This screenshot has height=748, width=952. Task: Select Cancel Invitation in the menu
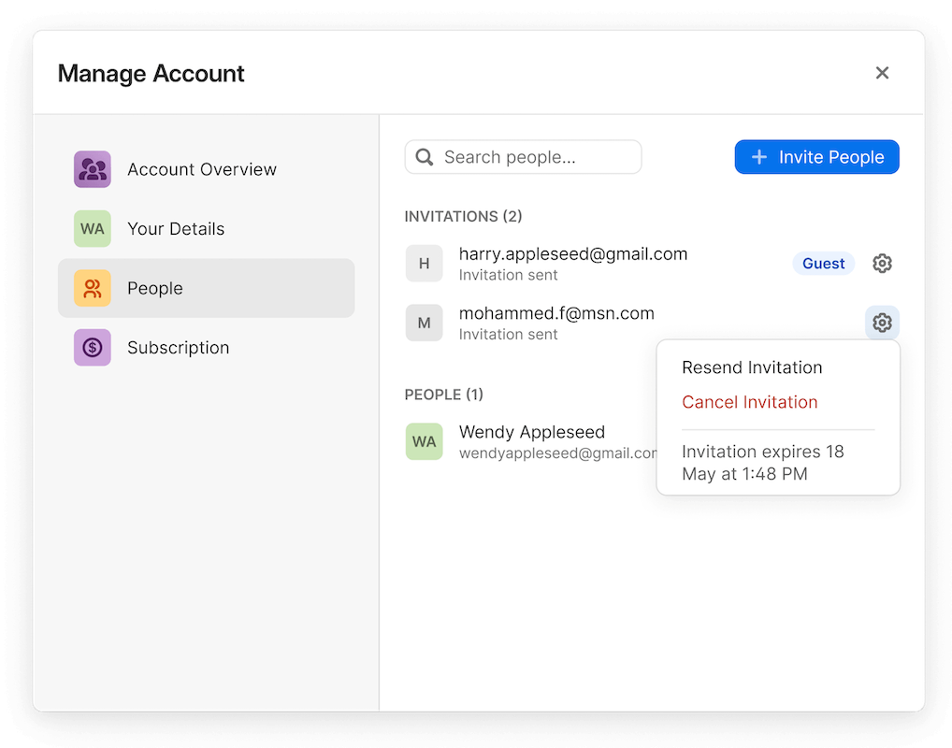(749, 402)
